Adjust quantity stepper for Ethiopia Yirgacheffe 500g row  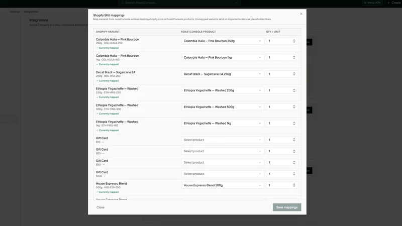[294, 107]
